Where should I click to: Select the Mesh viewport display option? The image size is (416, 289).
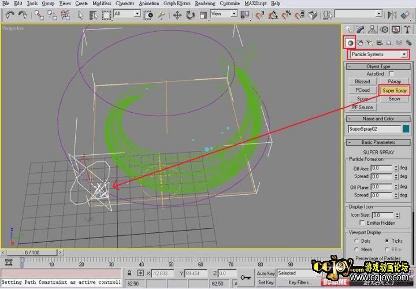(x=356, y=250)
